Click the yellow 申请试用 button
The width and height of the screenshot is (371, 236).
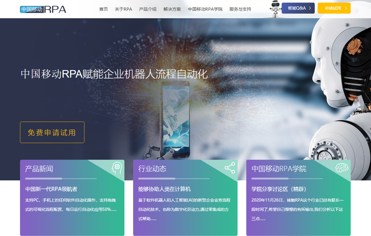(334, 8)
